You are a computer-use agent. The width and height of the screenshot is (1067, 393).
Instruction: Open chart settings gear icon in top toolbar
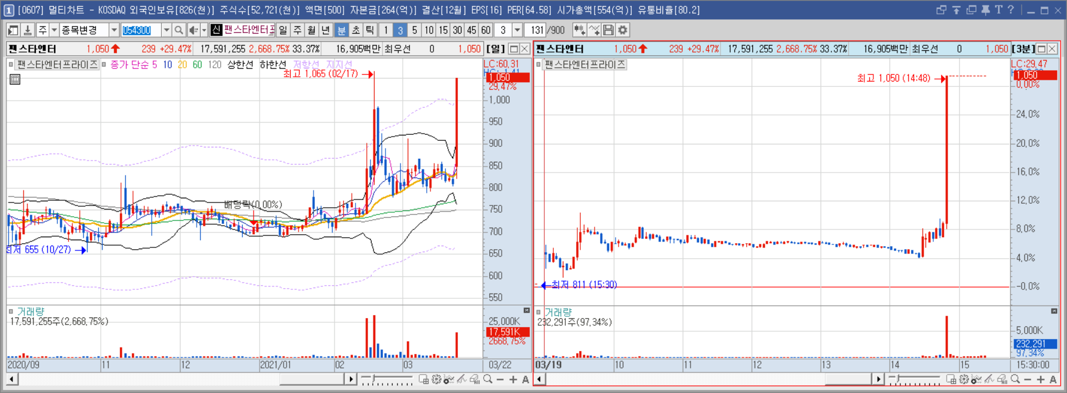623,30
